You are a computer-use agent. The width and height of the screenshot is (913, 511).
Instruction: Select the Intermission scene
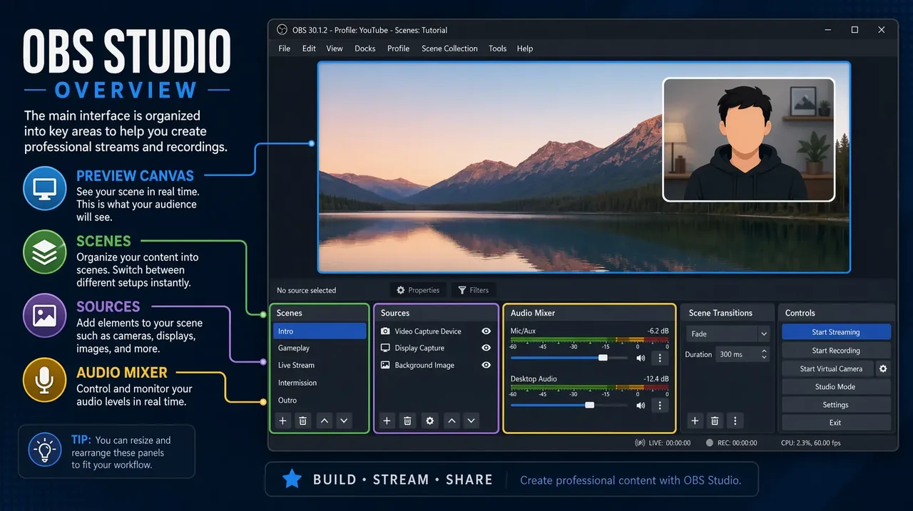[320, 383]
